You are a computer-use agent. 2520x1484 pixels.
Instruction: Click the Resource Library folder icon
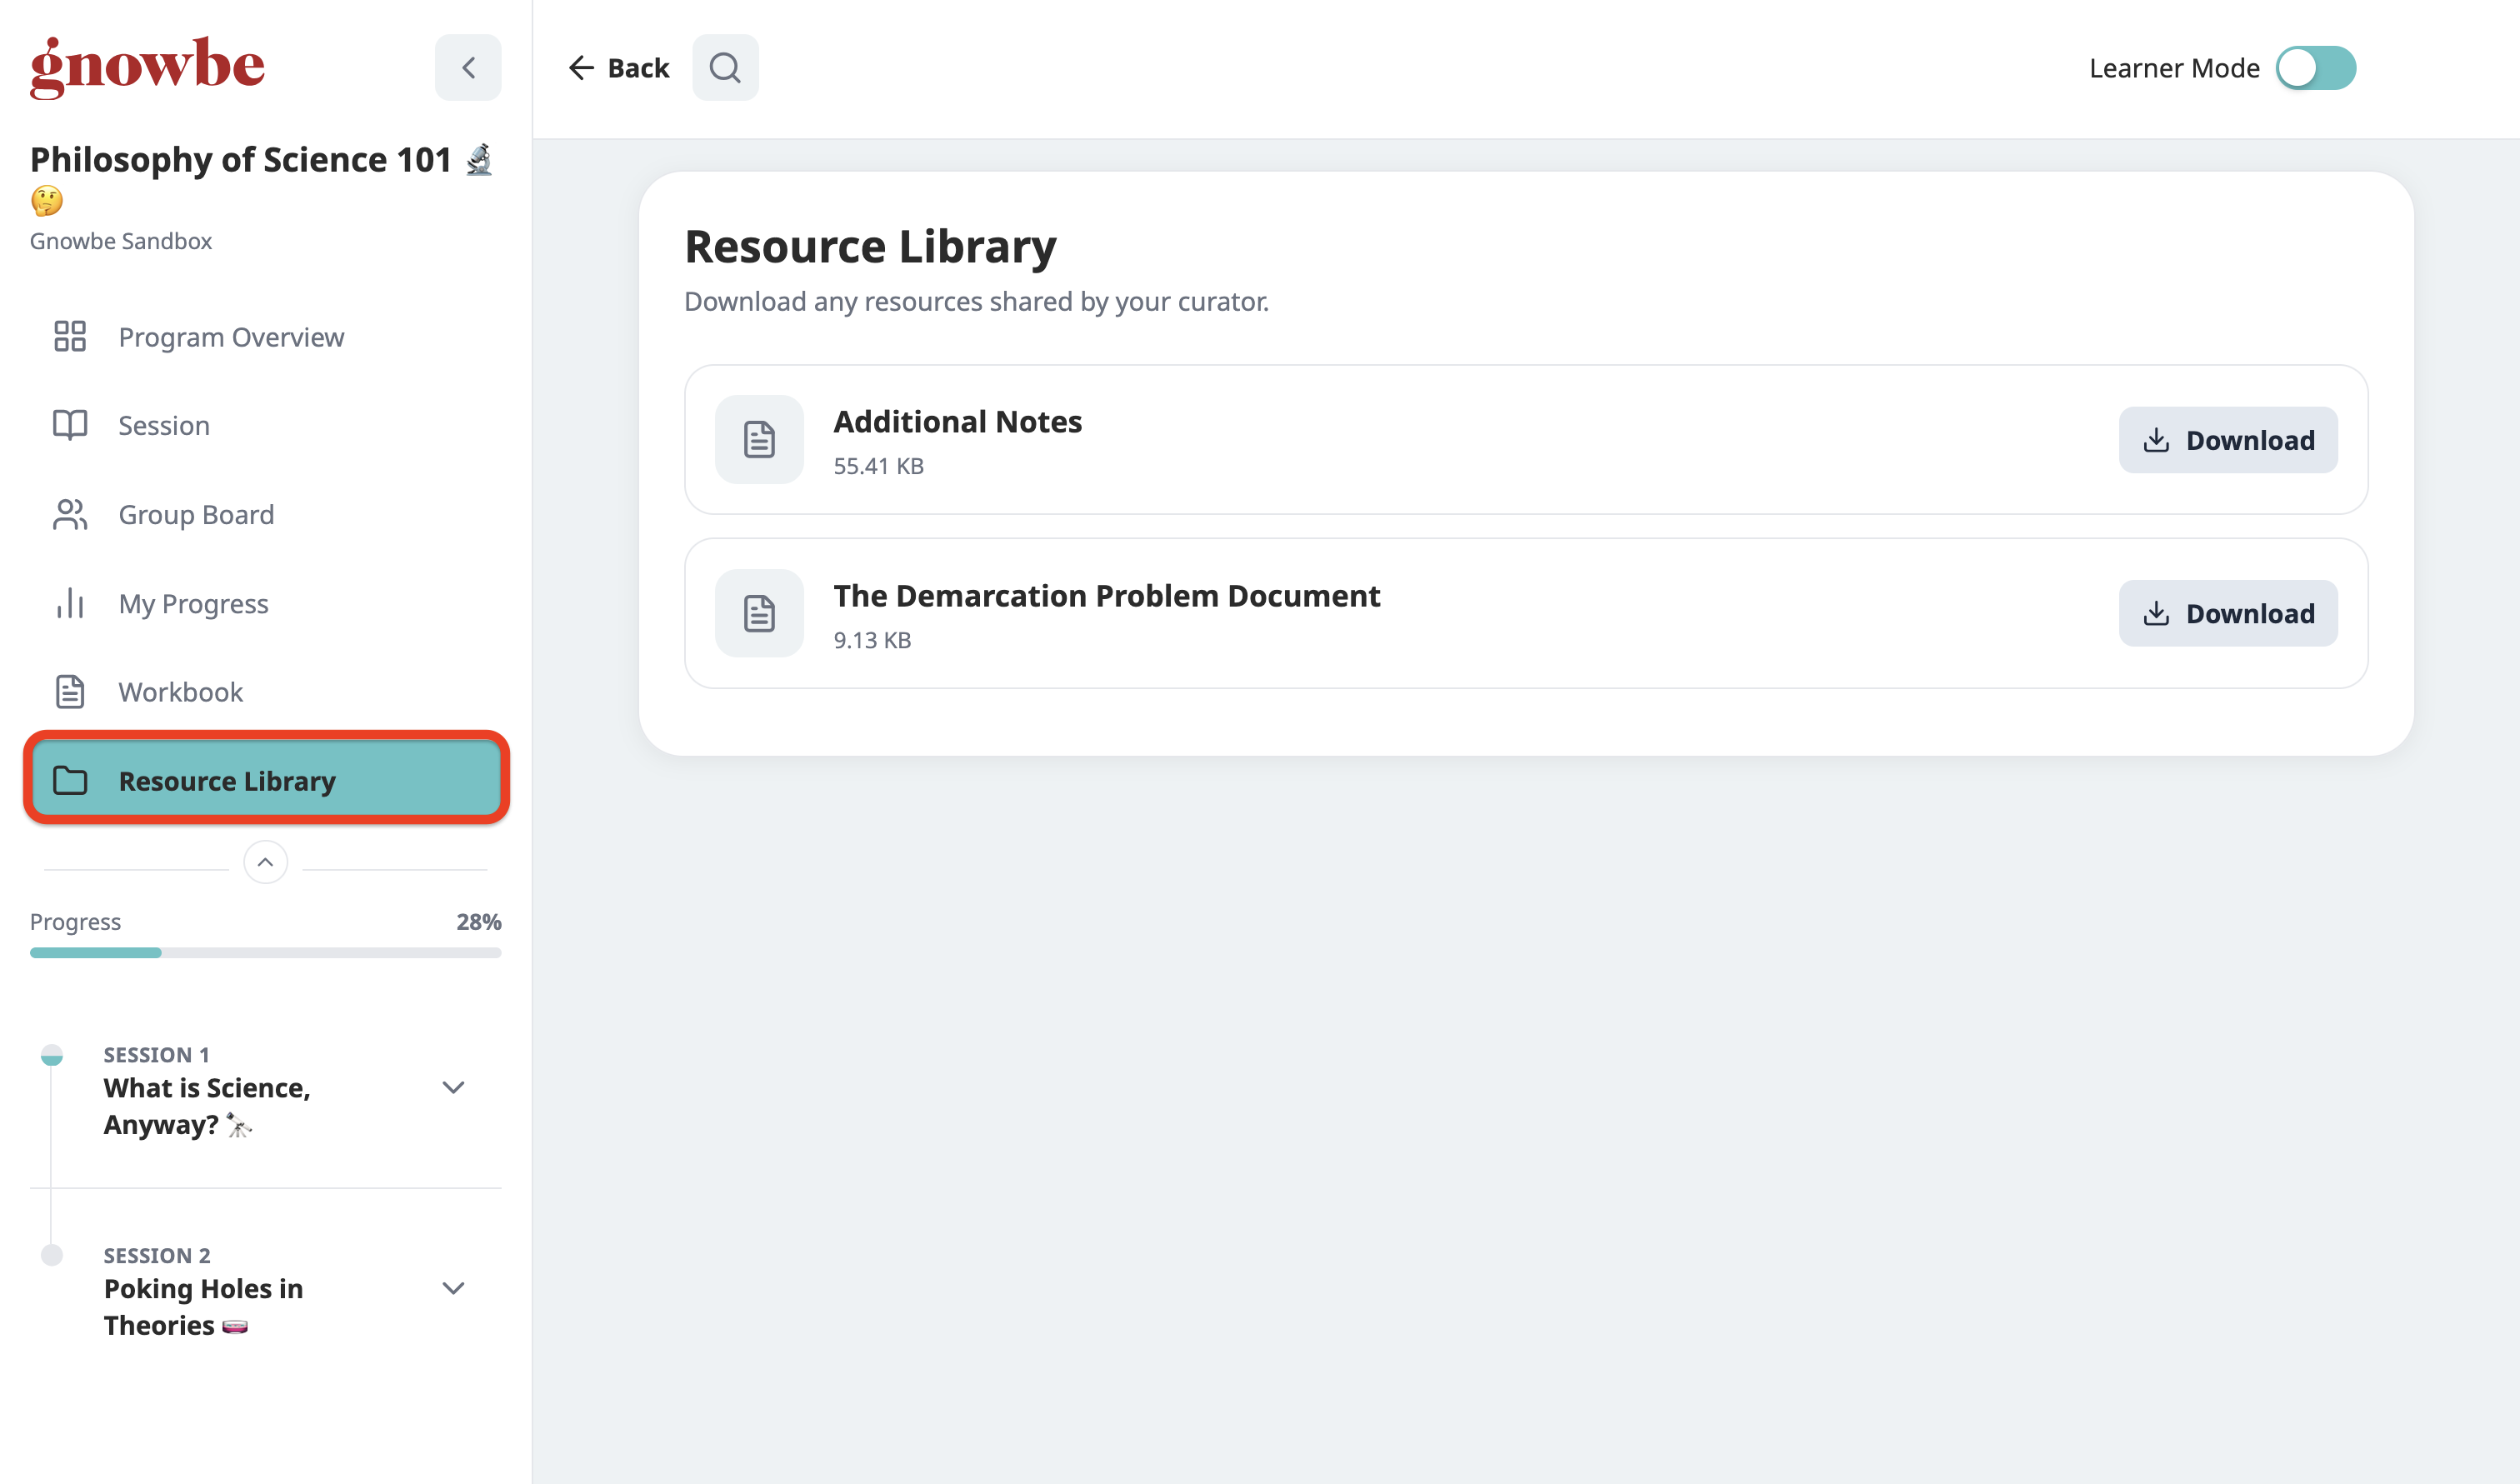[70, 780]
